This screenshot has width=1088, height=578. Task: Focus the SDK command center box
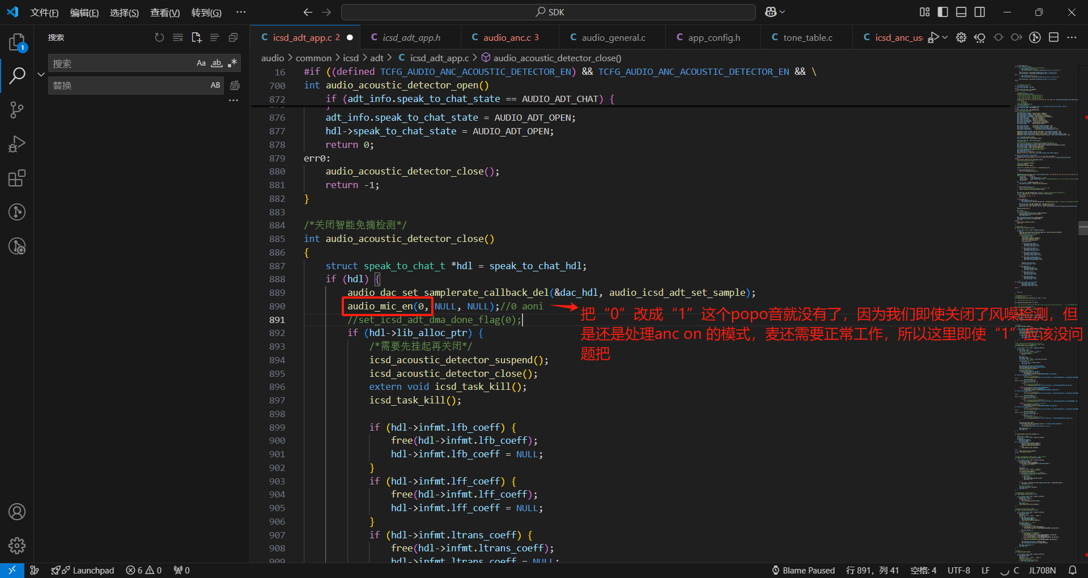pyautogui.click(x=549, y=12)
